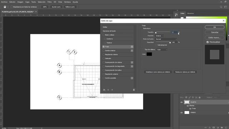The image size is (229, 129).
Task: Click the lock position icon in Layers panel
Action: coord(193,97)
